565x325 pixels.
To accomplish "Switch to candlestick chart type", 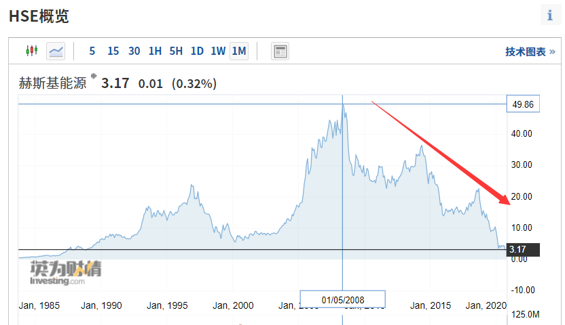I will point(31,51).
